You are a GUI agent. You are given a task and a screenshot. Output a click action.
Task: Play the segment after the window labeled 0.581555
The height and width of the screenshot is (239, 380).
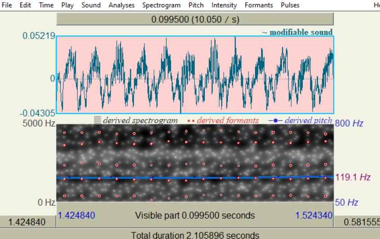[x=357, y=222]
